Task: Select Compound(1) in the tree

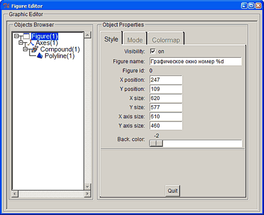Action: [60, 49]
